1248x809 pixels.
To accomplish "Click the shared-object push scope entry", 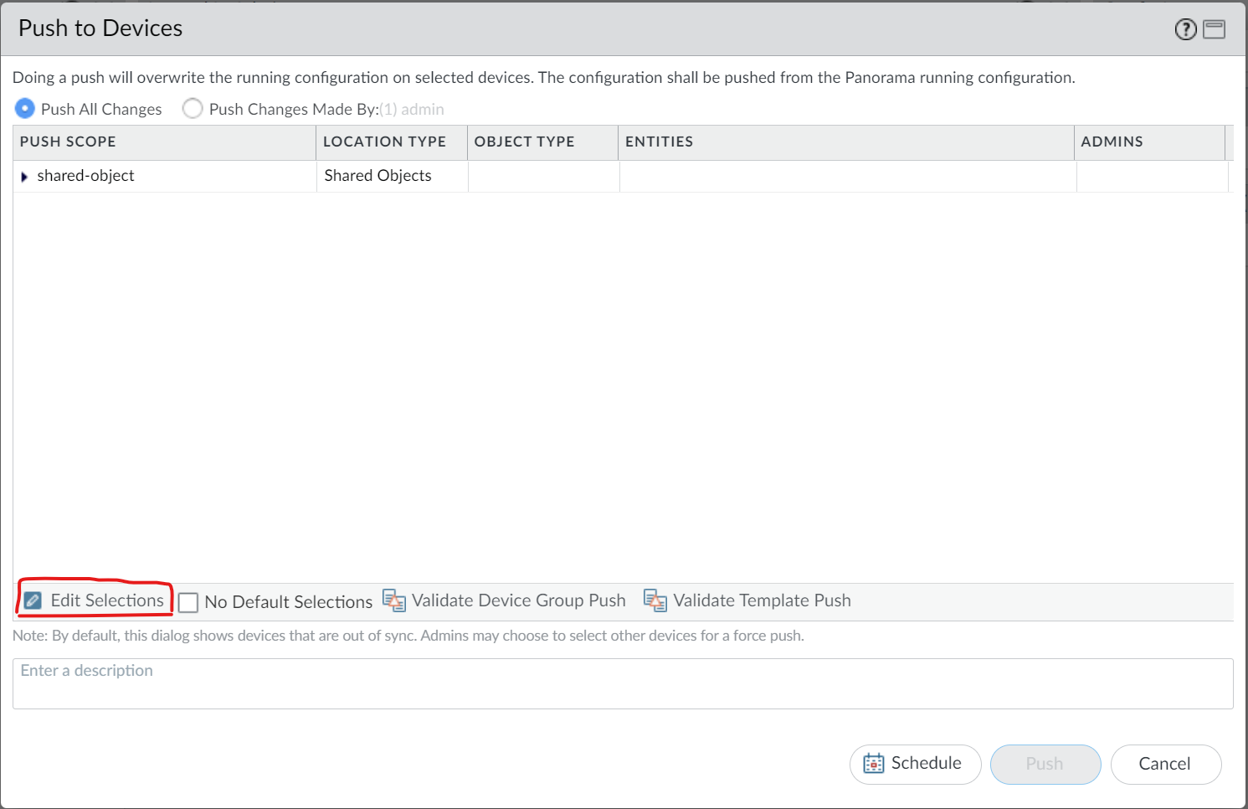I will click(85, 176).
